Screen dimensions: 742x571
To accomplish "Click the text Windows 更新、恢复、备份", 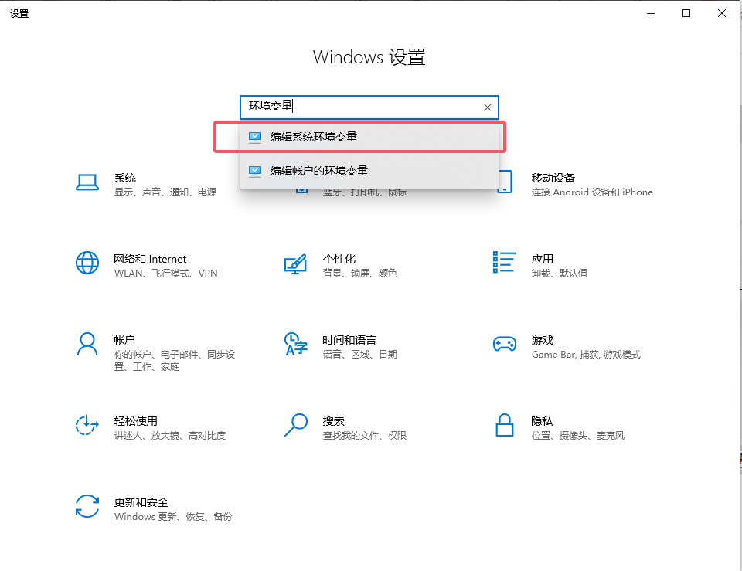I will [x=173, y=517].
